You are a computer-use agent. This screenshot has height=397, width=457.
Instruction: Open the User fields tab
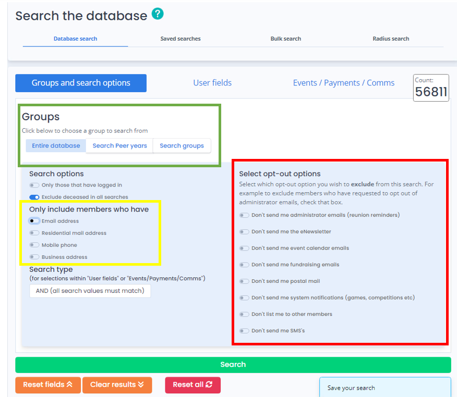tap(212, 83)
